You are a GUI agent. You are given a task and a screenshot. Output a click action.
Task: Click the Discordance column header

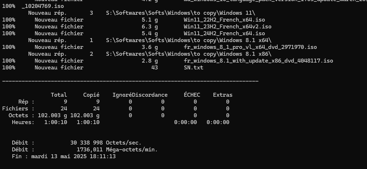point(150,95)
